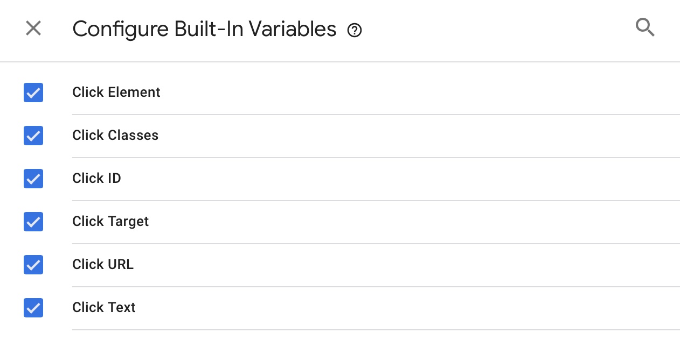Disable the Click ID checkbox
Screen dimensions: 680x354
(x=33, y=179)
